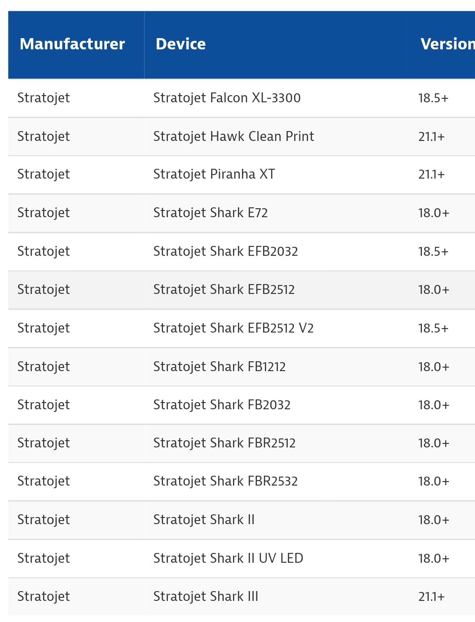Select the Stratojet Shark E72 row
The image size is (475, 622).
point(242,213)
